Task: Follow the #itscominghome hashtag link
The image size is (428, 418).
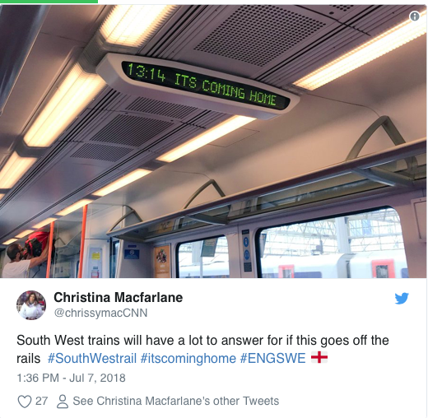Action: [188, 359]
